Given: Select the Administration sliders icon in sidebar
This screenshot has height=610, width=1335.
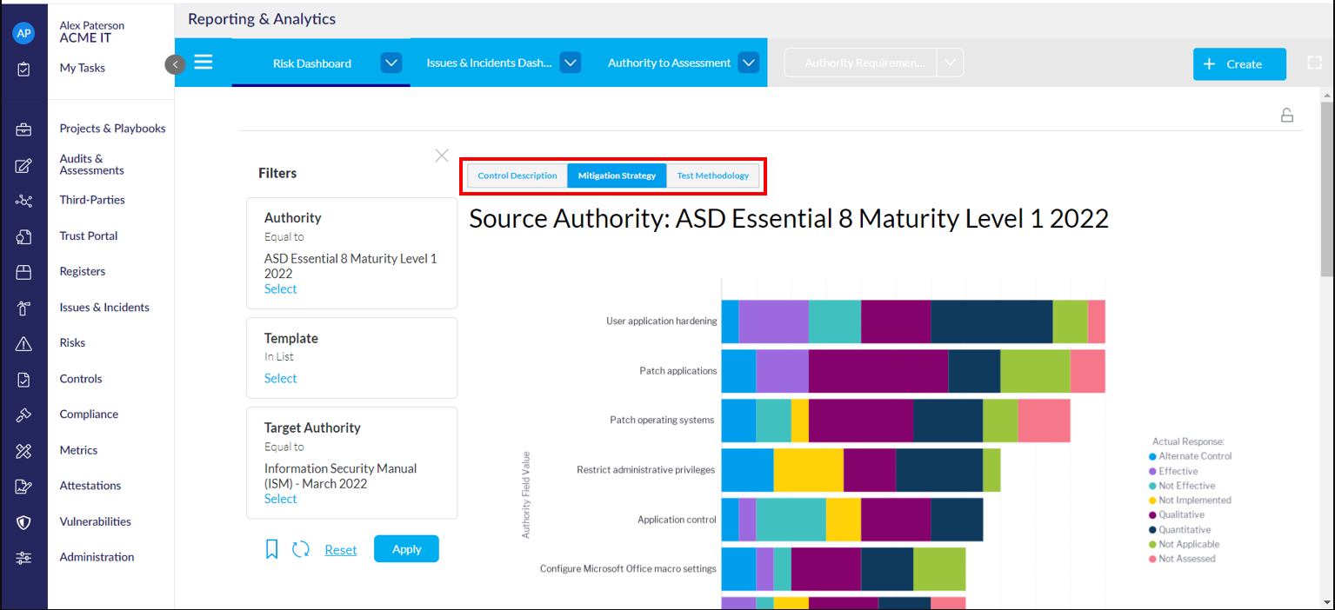Looking at the screenshot, I should 23,556.
